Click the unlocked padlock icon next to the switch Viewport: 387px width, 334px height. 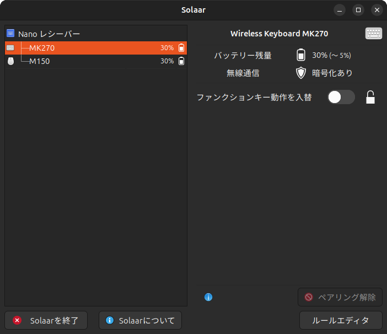370,97
